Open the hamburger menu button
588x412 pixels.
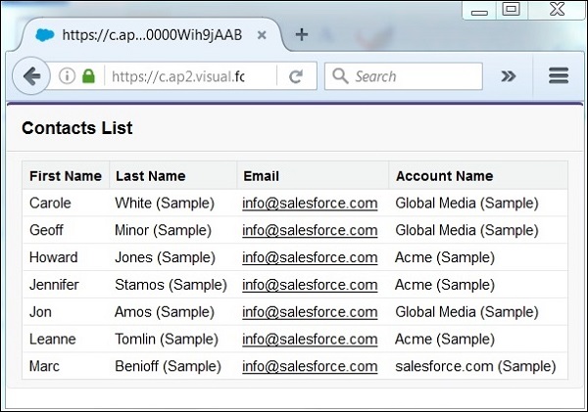[x=559, y=76]
